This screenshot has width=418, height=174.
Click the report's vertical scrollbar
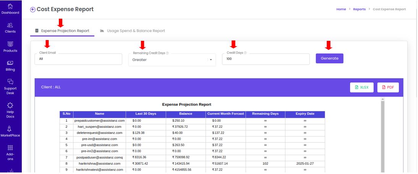383,135
